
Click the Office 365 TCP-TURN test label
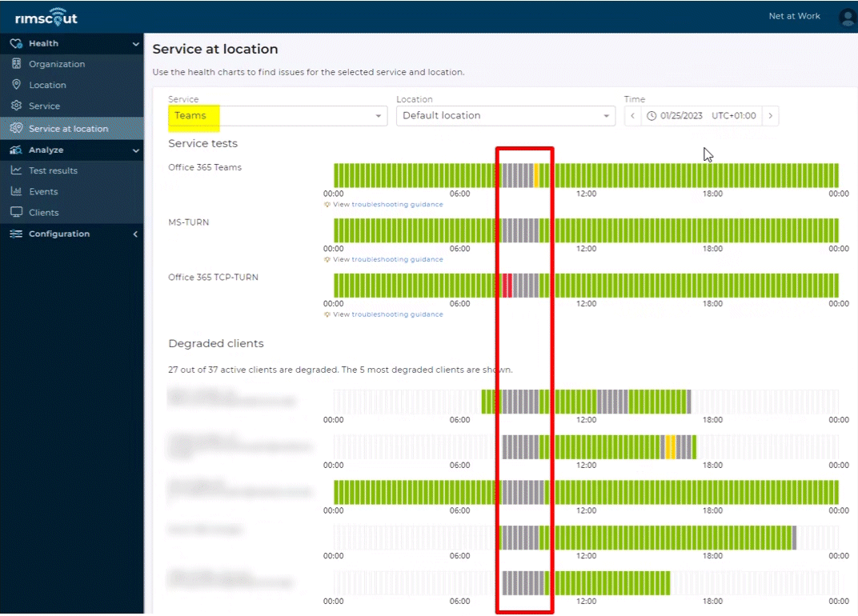(x=213, y=278)
